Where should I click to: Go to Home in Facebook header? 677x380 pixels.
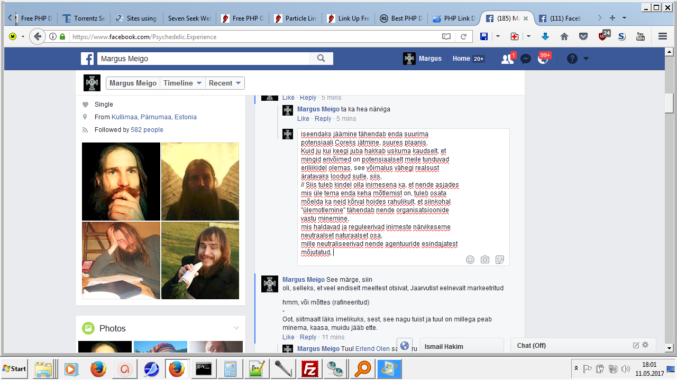coord(461,59)
